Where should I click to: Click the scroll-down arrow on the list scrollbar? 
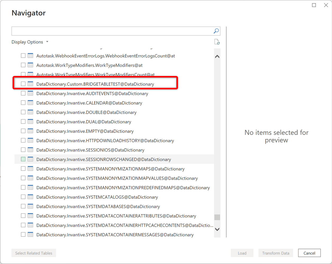click(x=217, y=229)
